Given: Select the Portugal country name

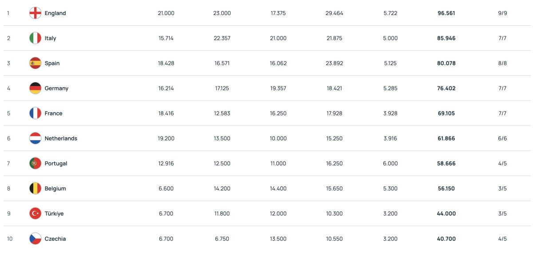Looking at the screenshot, I should click(x=56, y=163).
